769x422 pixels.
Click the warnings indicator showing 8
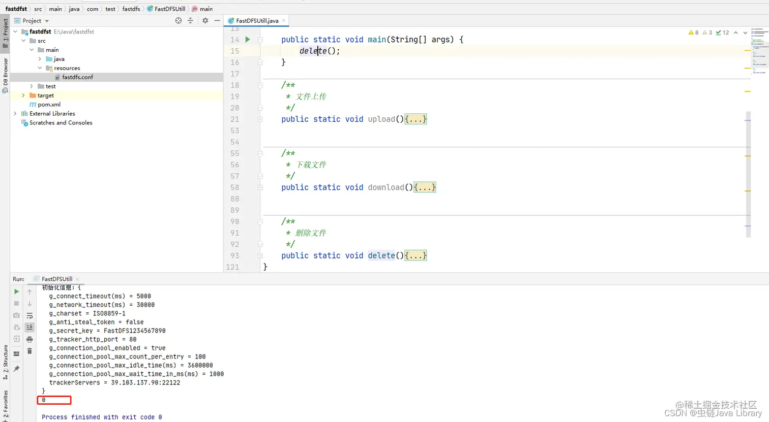tap(694, 33)
